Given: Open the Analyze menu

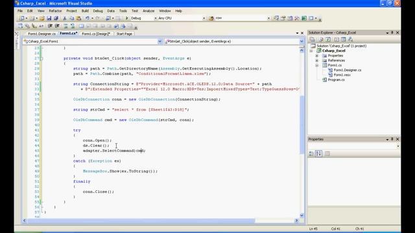Looking at the screenshot, I should (x=148, y=11).
